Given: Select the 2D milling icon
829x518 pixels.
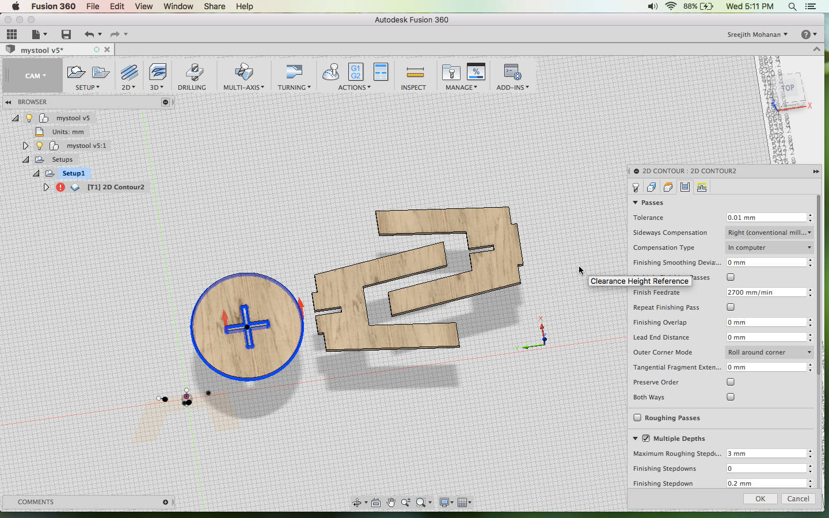Looking at the screenshot, I should click(129, 73).
